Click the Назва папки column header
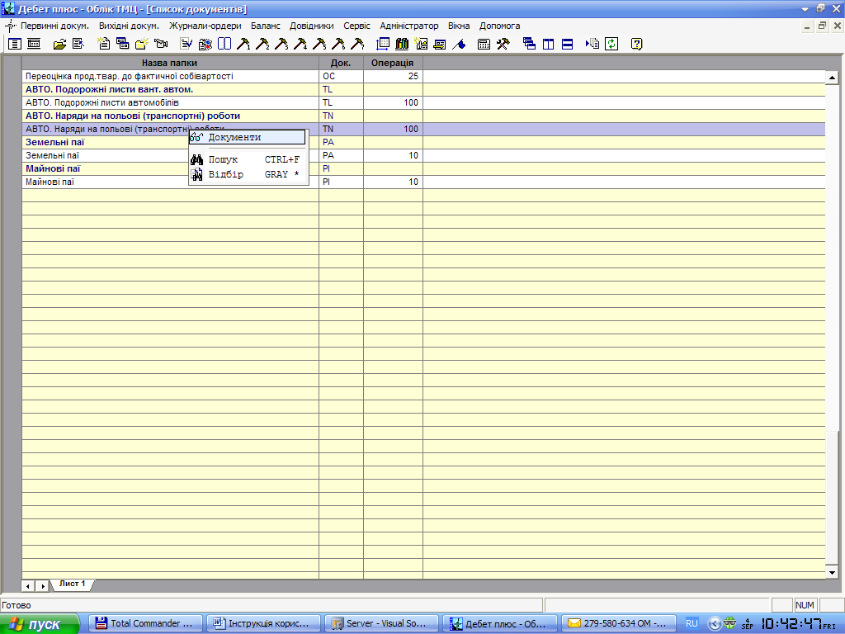This screenshot has width=845, height=634. click(170, 63)
